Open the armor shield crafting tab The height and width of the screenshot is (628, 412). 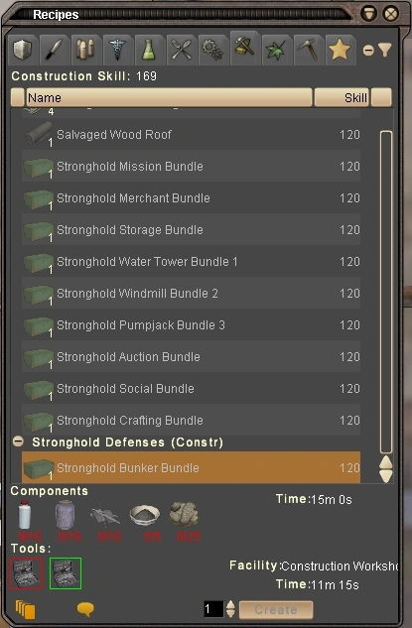click(23, 50)
